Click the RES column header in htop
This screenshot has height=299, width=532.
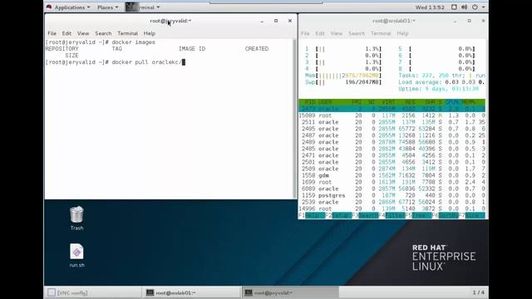(410, 102)
